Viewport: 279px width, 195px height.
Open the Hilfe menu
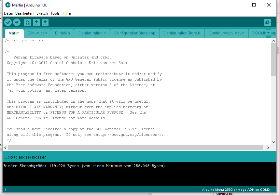pyautogui.click(x=66, y=13)
